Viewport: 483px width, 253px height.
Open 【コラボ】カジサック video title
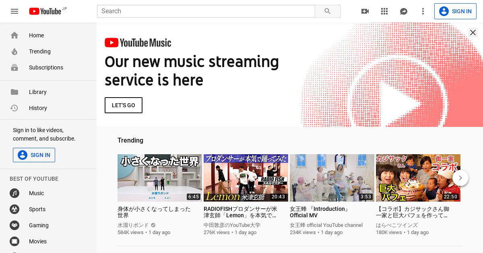(413, 212)
